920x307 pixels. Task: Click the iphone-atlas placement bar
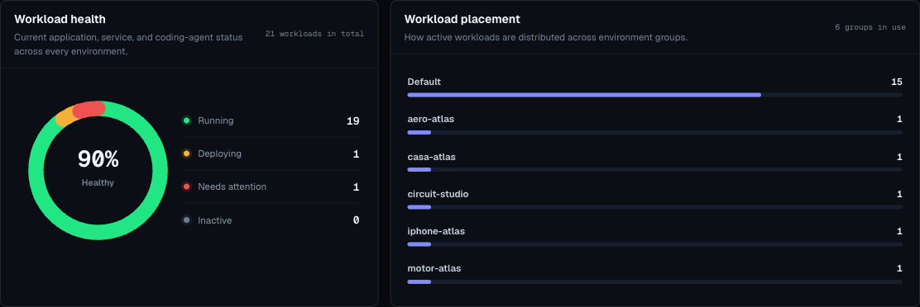click(x=654, y=244)
